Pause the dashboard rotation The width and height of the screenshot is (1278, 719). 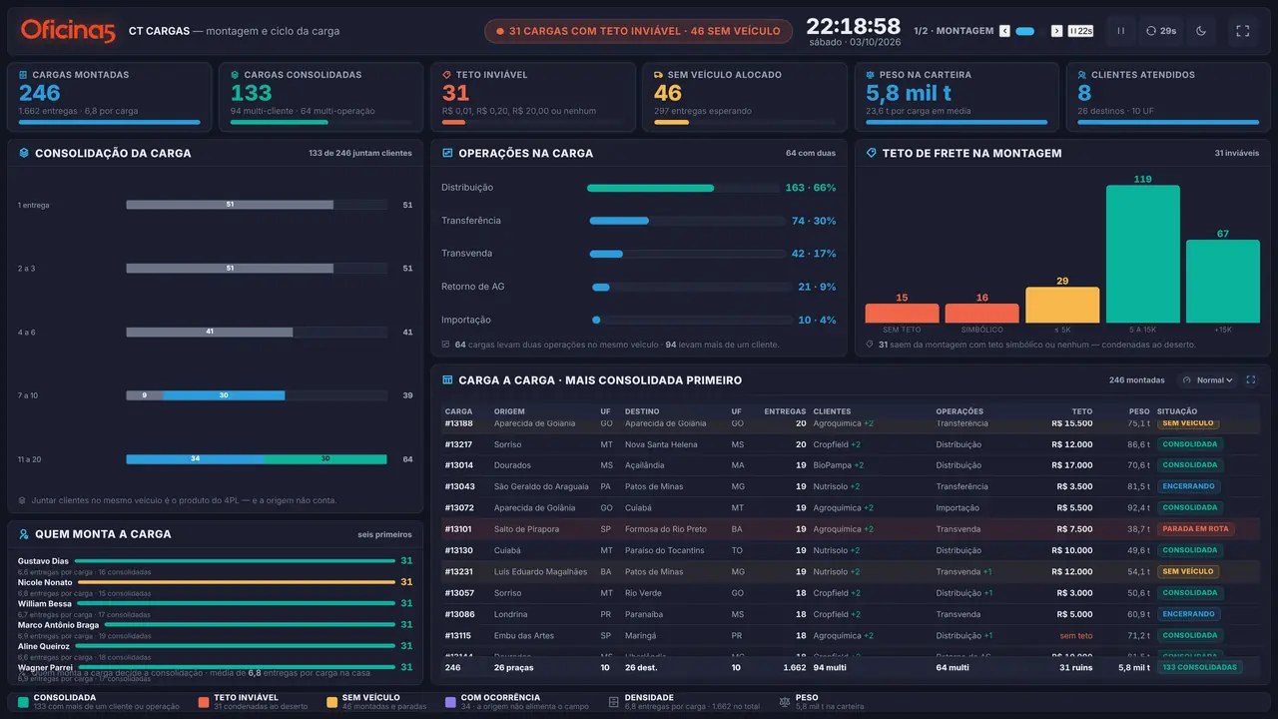[x=1120, y=31]
